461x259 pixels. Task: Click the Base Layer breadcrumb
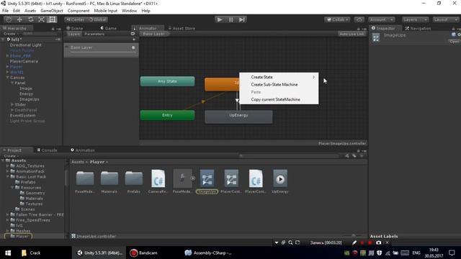point(154,34)
